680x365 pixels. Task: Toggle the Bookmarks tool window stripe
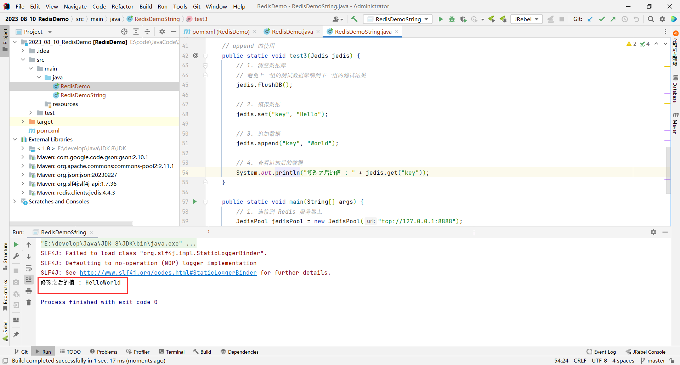click(x=5, y=296)
